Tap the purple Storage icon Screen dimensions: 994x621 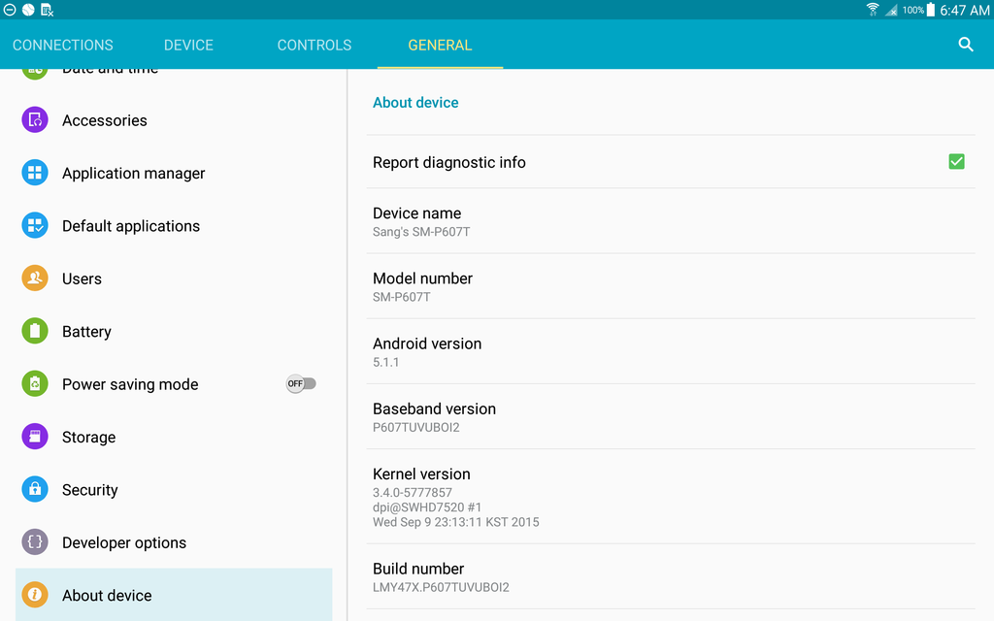click(35, 437)
